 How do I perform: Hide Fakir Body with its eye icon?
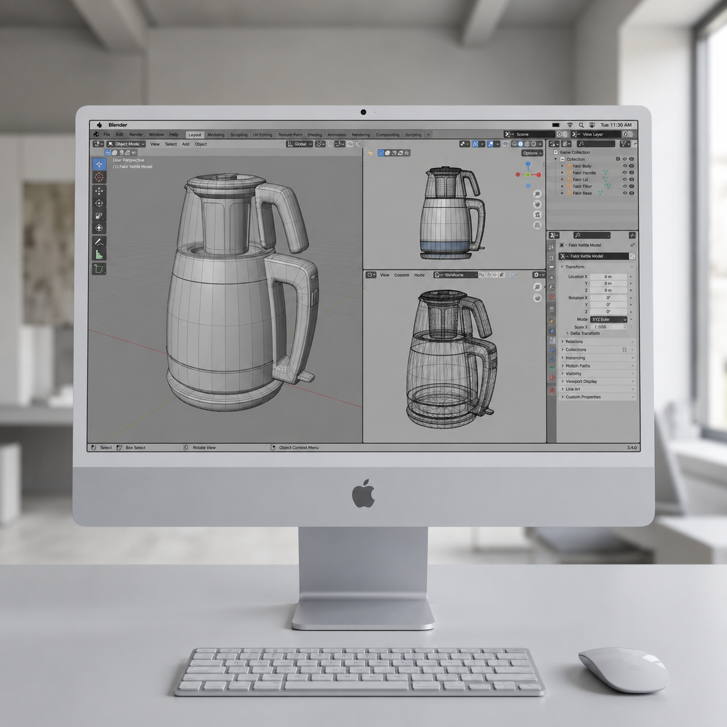(625, 166)
